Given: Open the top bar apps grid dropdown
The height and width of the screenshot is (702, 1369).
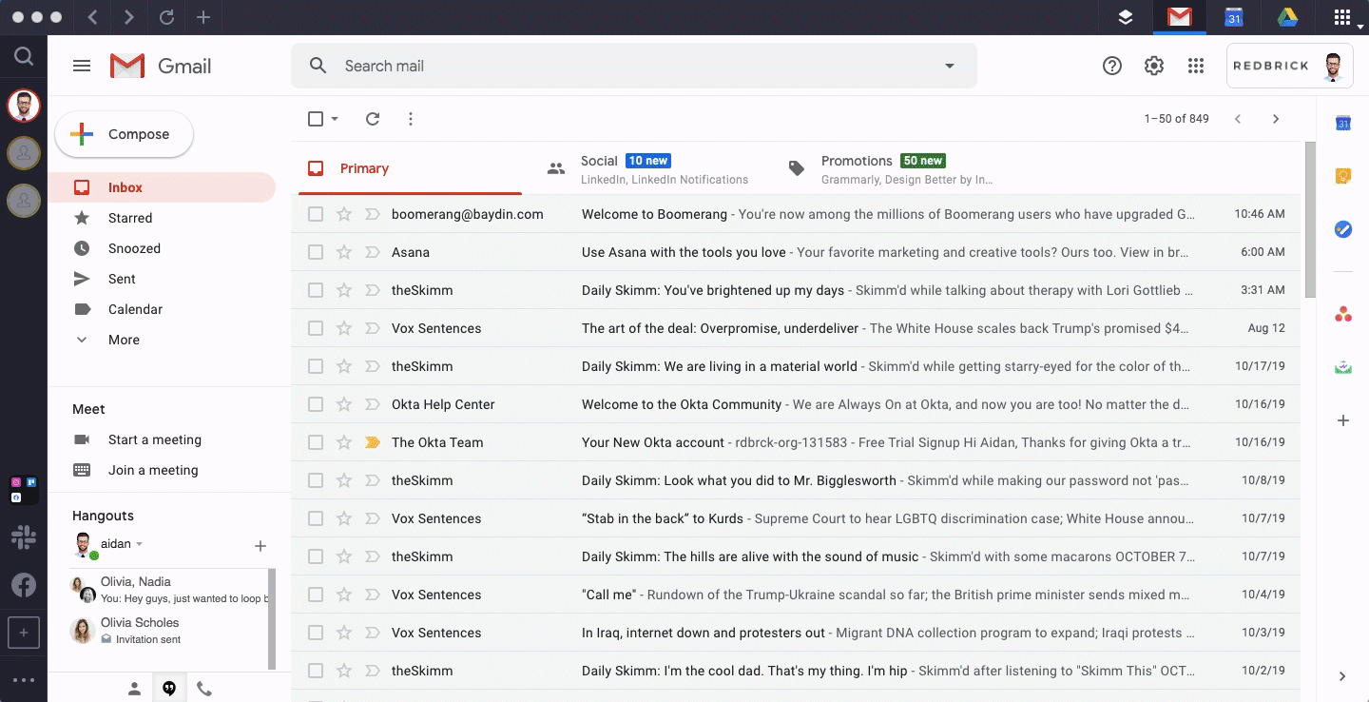Looking at the screenshot, I should pyautogui.click(x=1343, y=17).
